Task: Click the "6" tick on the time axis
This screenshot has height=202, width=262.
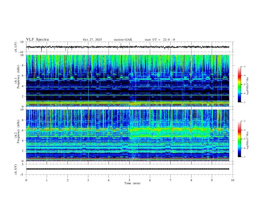Action: point(150,180)
